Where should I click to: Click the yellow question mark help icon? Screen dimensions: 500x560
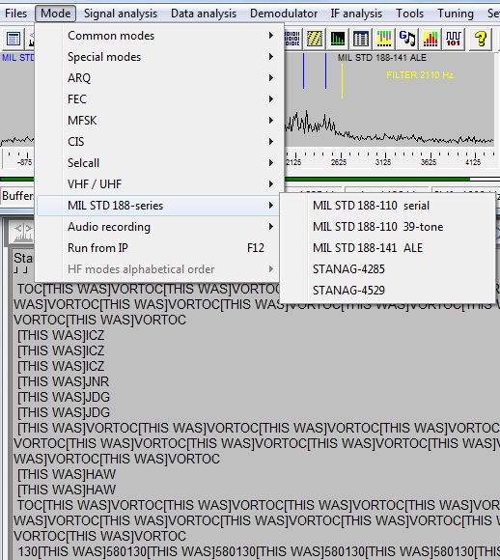tap(481, 39)
